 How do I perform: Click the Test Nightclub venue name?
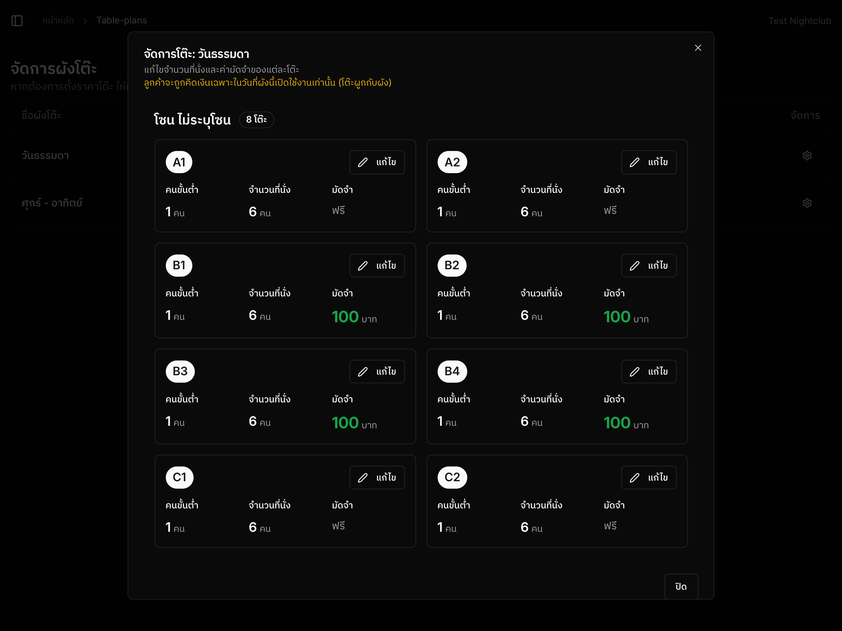point(799,21)
